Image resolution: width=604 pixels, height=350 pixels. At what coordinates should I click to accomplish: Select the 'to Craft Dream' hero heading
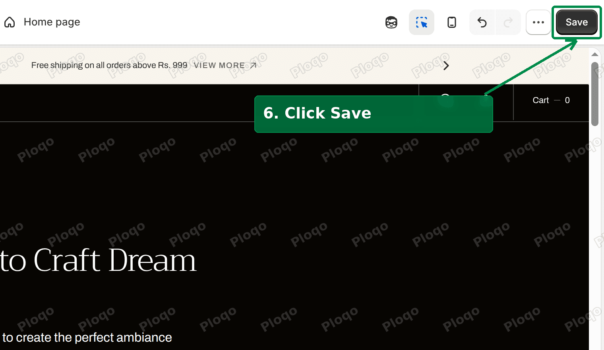click(98, 260)
